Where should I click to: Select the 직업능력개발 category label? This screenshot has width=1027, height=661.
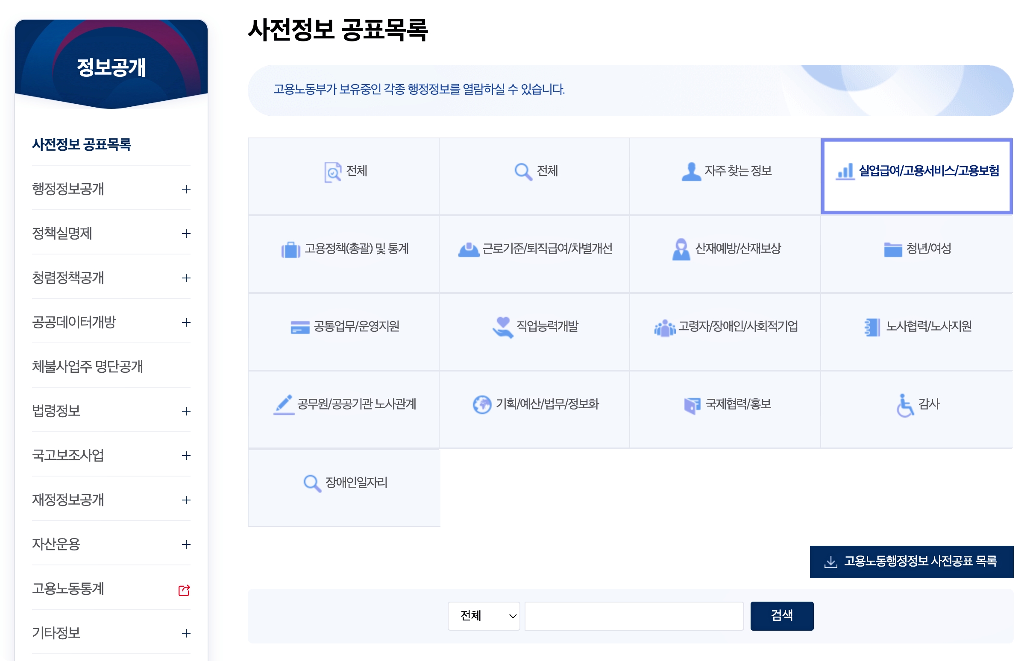[547, 326]
